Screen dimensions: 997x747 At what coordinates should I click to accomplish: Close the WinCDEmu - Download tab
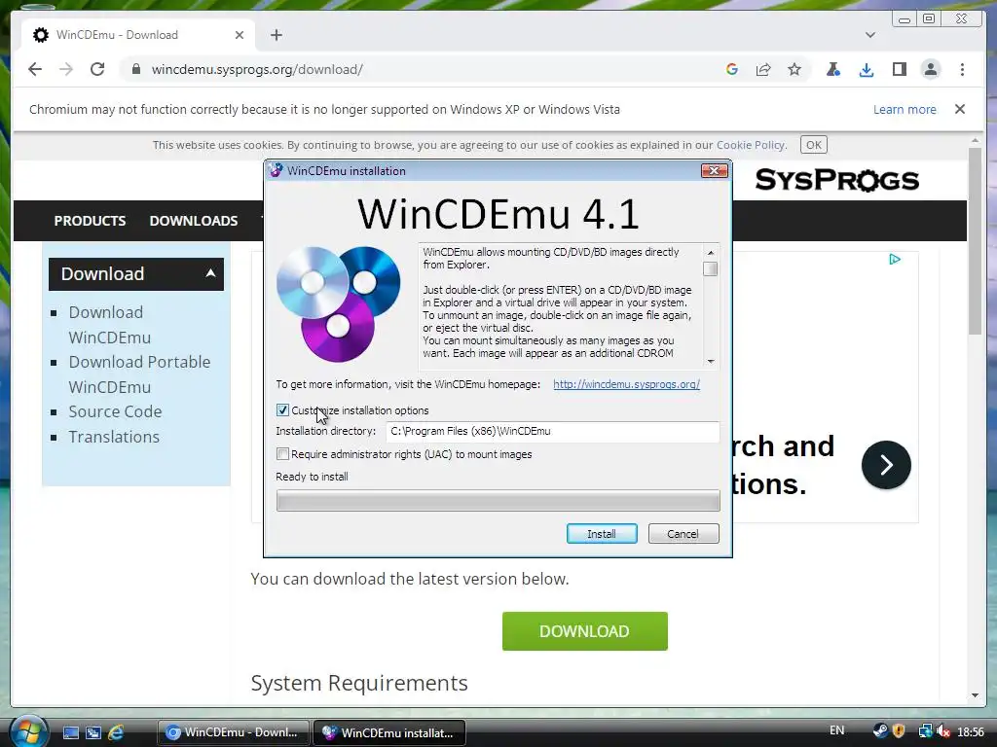click(240, 35)
